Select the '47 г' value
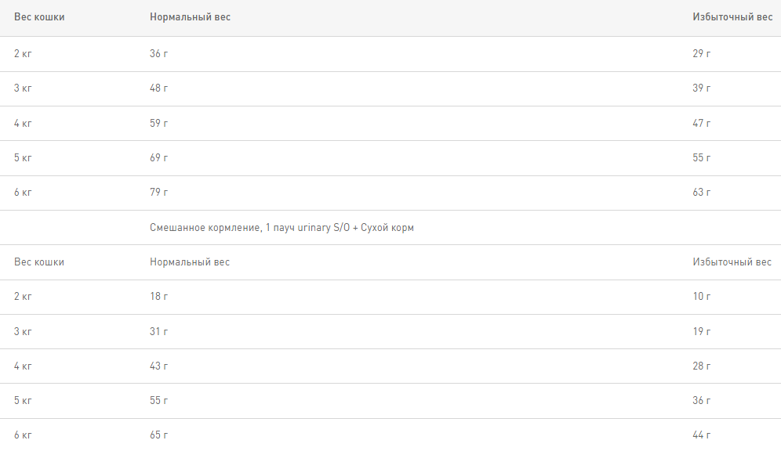The image size is (781, 451). click(x=702, y=123)
